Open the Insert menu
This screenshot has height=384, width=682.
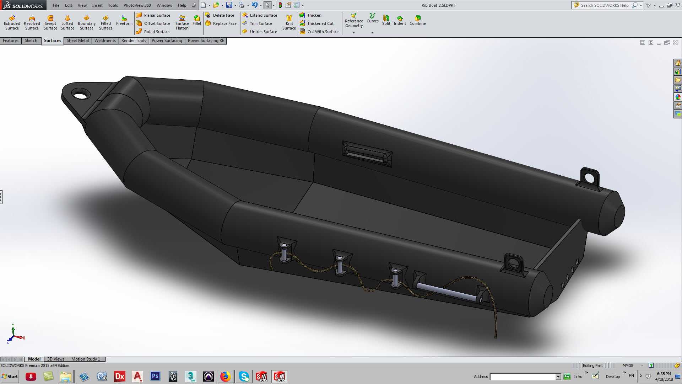point(97,5)
